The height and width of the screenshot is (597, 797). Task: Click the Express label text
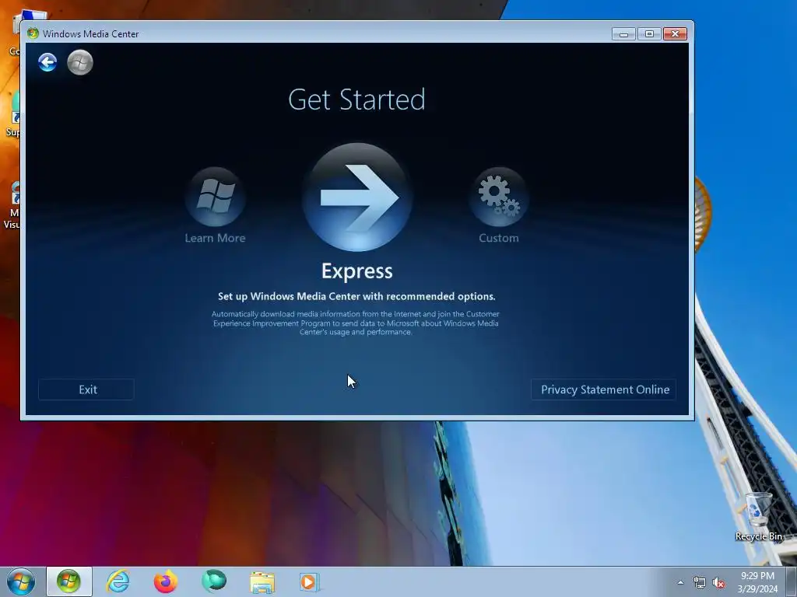(357, 271)
